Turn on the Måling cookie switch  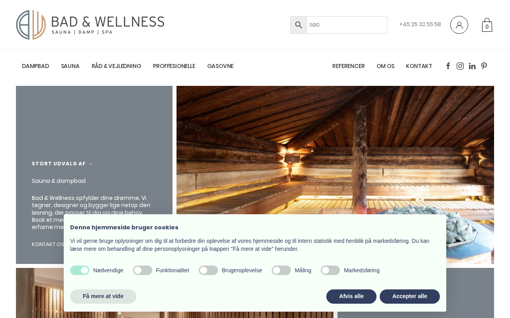(x=281, y=270)
